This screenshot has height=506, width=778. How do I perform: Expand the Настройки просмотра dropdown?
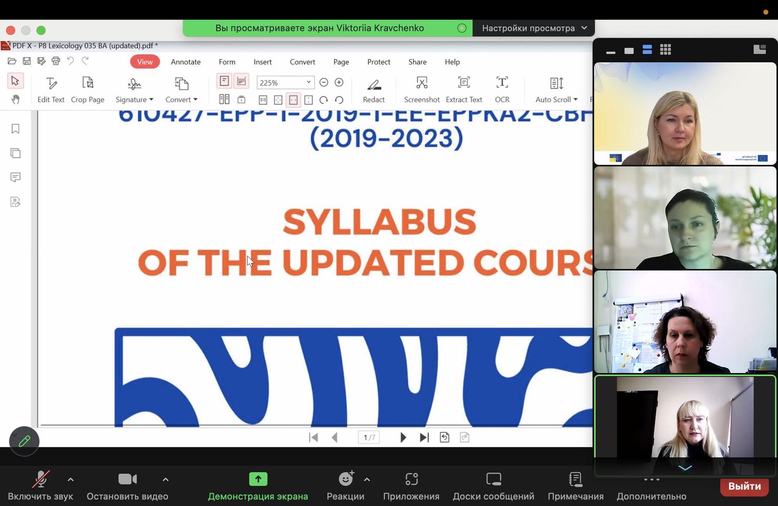coord(533,28)
